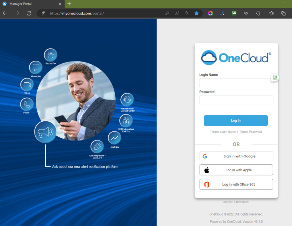The height and width of the screenshot is (226, 292).
Task: Open the Favorites list icon
Action: tap(271, 13)
